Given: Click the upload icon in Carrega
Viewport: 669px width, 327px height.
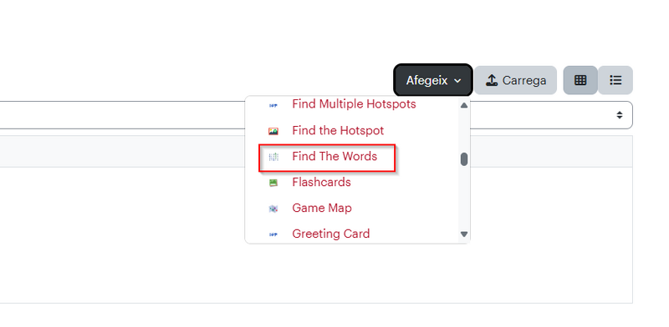Looking at the screenshot, I should coord(492,80).
